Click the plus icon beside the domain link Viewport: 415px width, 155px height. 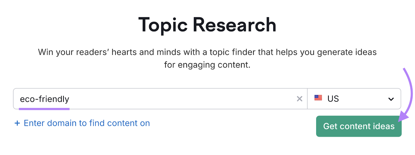click(x=17, y=123)
